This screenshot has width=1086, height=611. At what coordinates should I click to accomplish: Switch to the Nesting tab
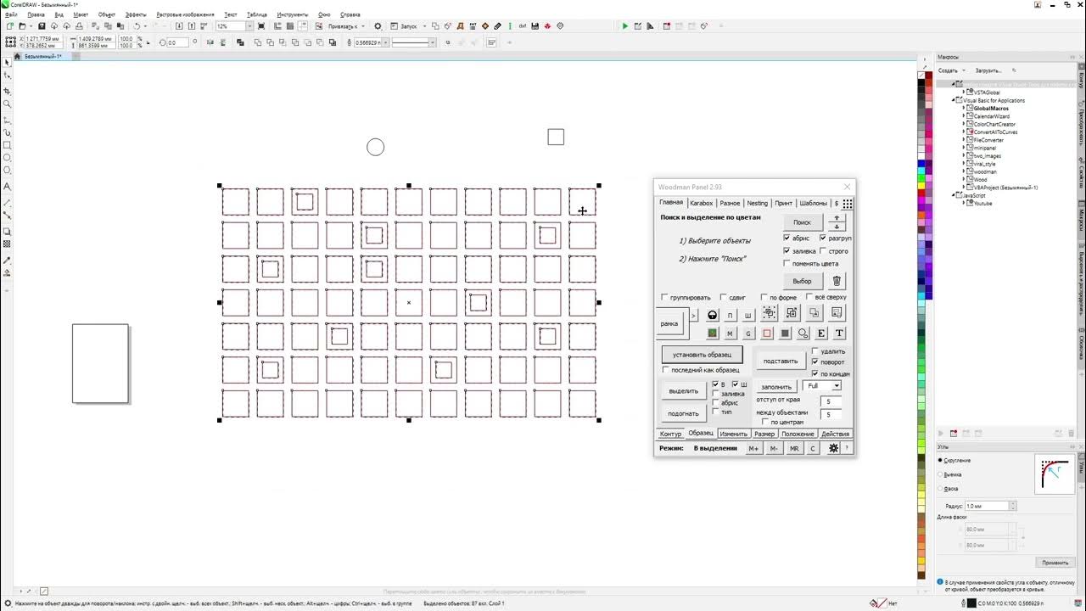[757, 204]
